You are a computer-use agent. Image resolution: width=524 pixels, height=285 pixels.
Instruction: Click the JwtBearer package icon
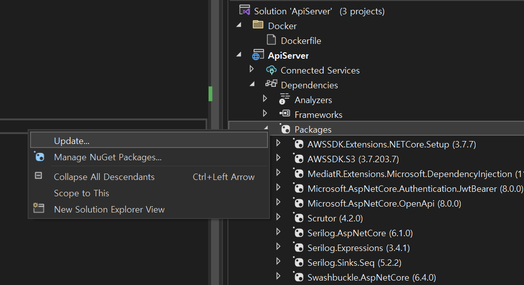pyautogui.click(x=298, y=188)
